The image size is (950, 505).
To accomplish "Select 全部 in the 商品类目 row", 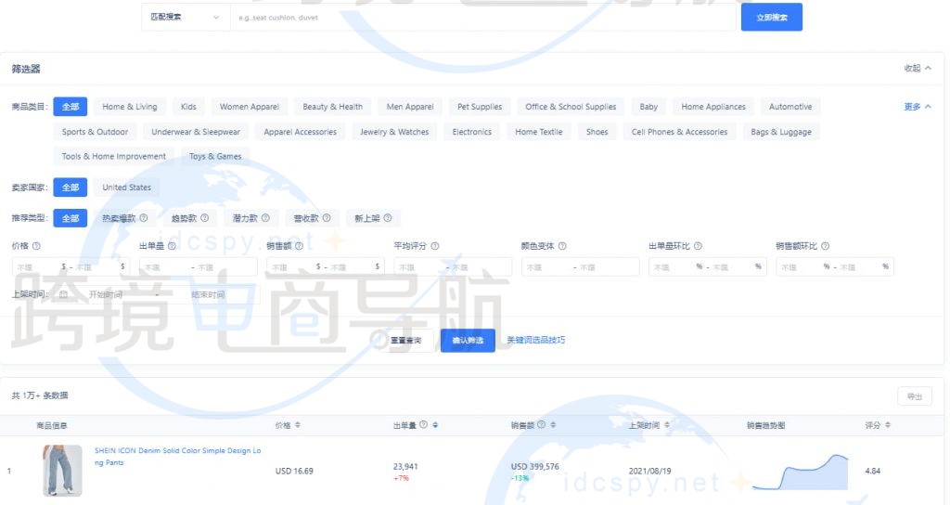I will click(71, 107).
